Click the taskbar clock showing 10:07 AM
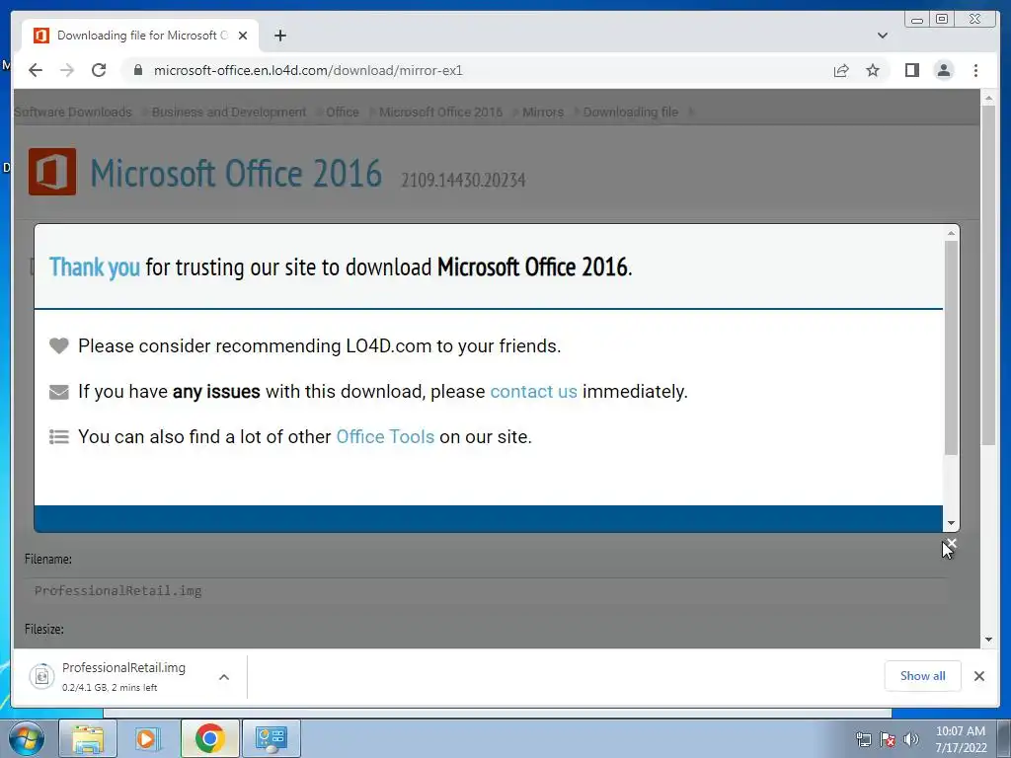 961,739
